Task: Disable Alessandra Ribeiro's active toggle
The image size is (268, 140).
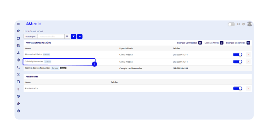Action: pos(237,54)
